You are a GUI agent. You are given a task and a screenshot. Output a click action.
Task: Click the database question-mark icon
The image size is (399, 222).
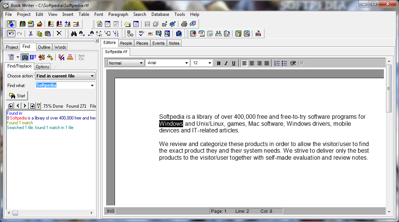click(238, 34)
